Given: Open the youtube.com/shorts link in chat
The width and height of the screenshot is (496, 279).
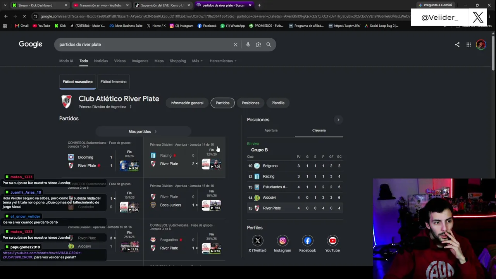Looking at the screenshot, I should click(42, 255).
